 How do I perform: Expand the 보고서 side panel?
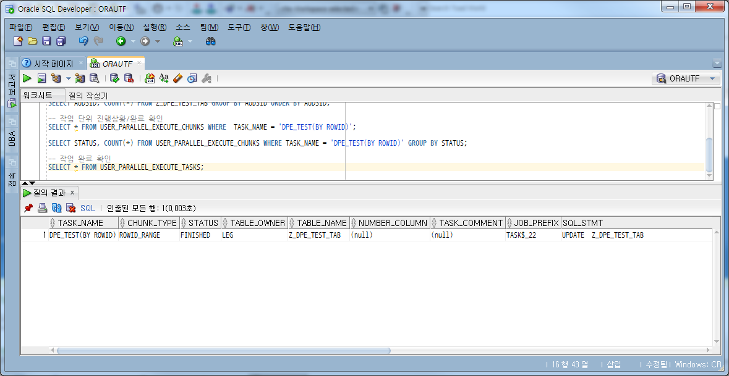pos(12,91)
